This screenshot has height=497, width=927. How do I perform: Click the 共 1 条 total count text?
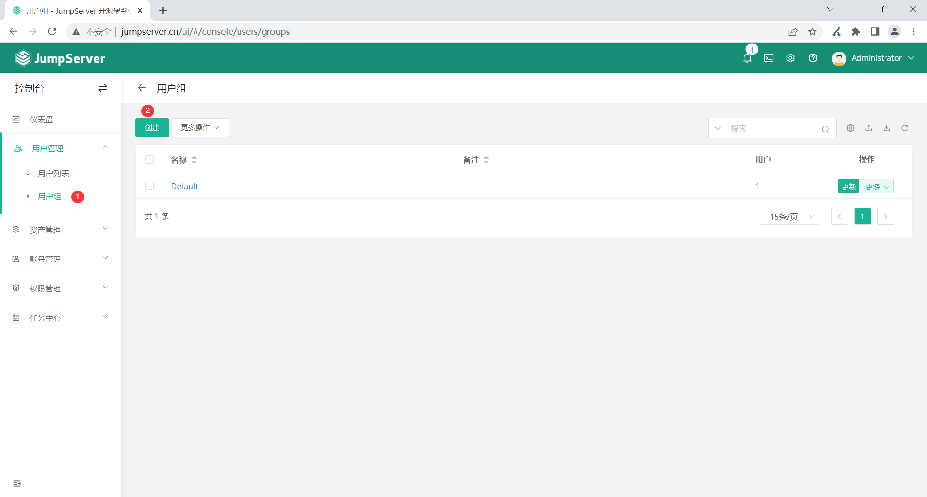tap(157, 216)
